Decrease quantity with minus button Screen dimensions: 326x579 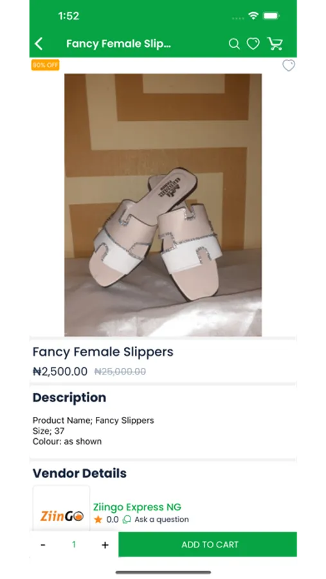coord(43,545)
